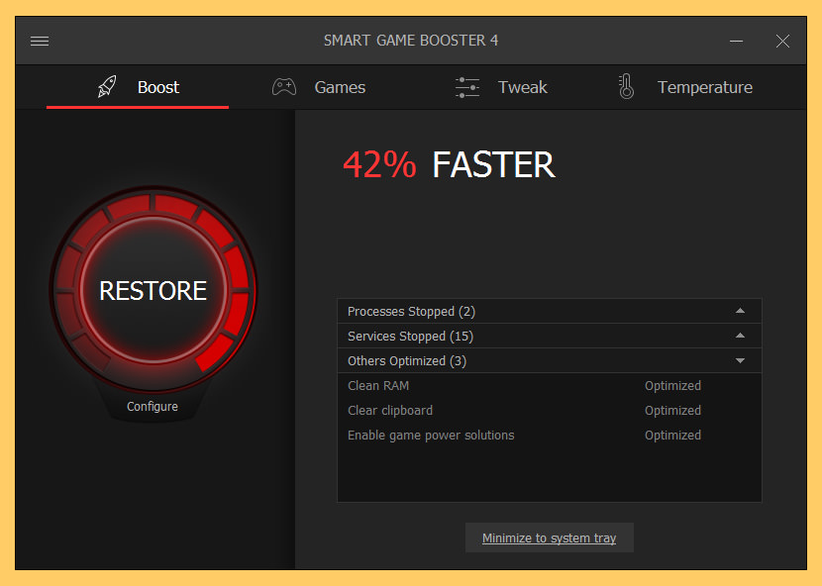
Task: Click the Tweak sliders icon
Action: [x=467, y=87]
